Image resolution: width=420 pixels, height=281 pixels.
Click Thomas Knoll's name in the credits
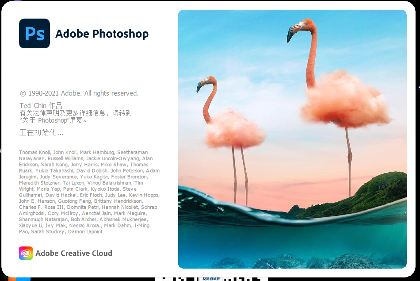point(34,152)
